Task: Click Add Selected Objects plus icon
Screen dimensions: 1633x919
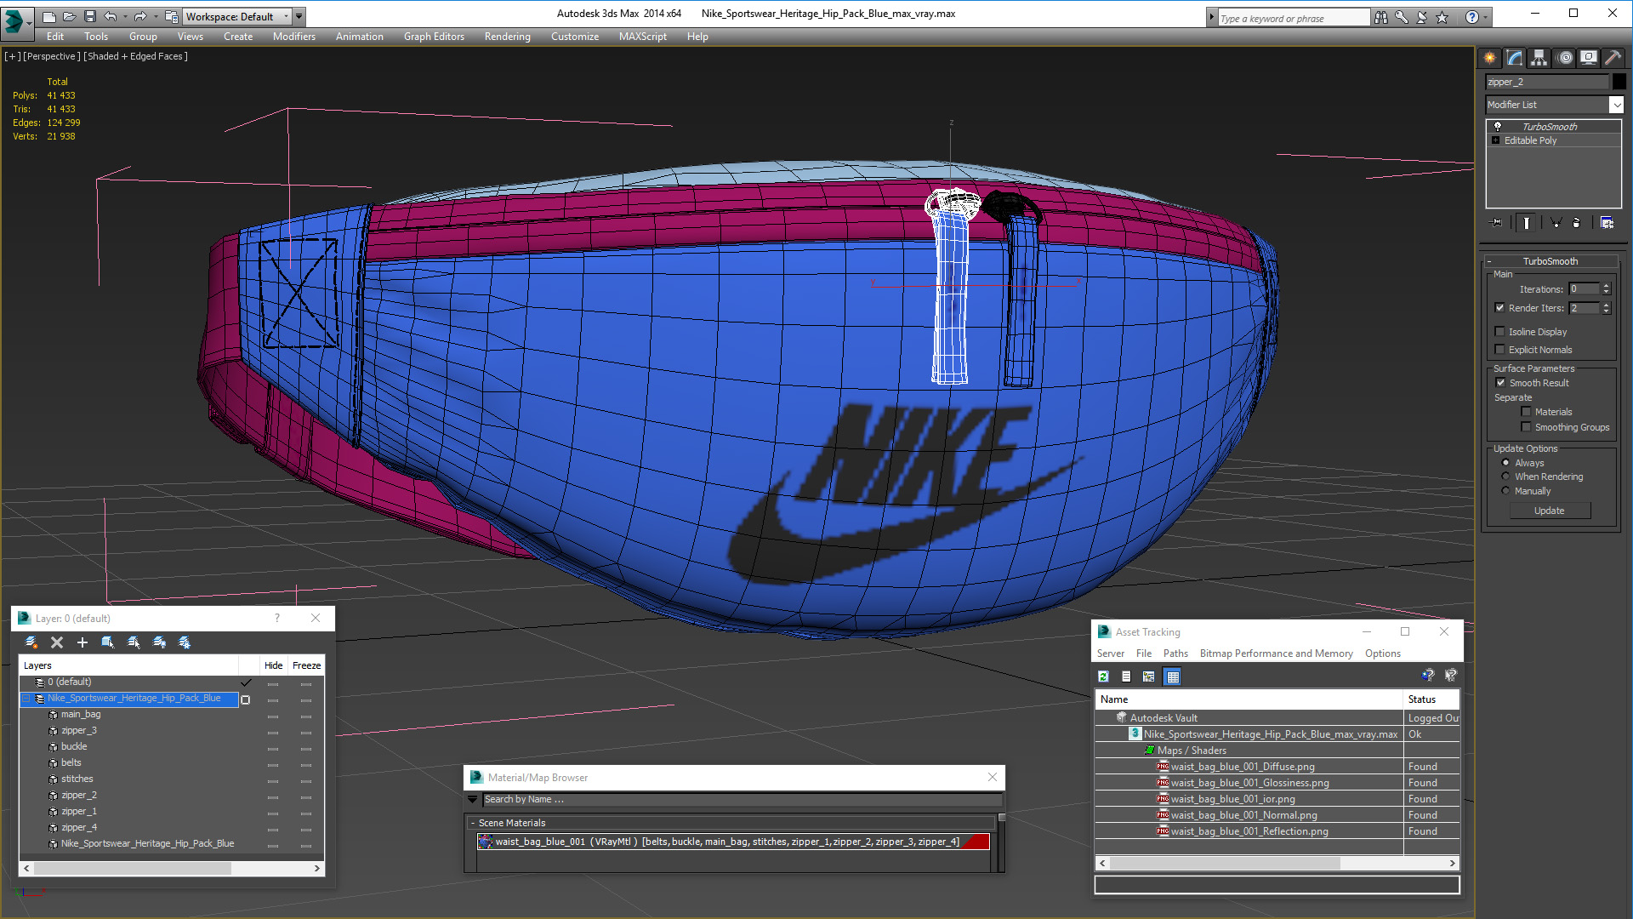Action: pyautogui.click(x=83, y=642)
